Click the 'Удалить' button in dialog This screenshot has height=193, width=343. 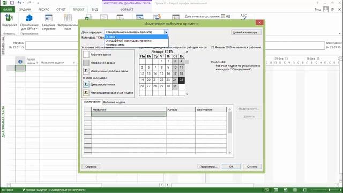coord(249,116)
